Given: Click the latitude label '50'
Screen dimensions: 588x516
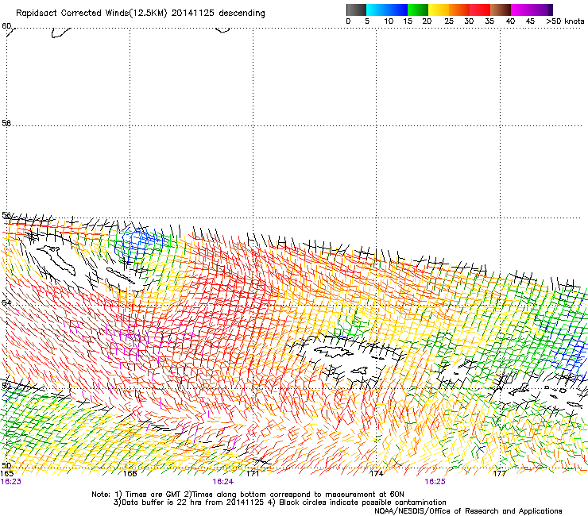Looking at the screenshot, I should coord(6,465).
